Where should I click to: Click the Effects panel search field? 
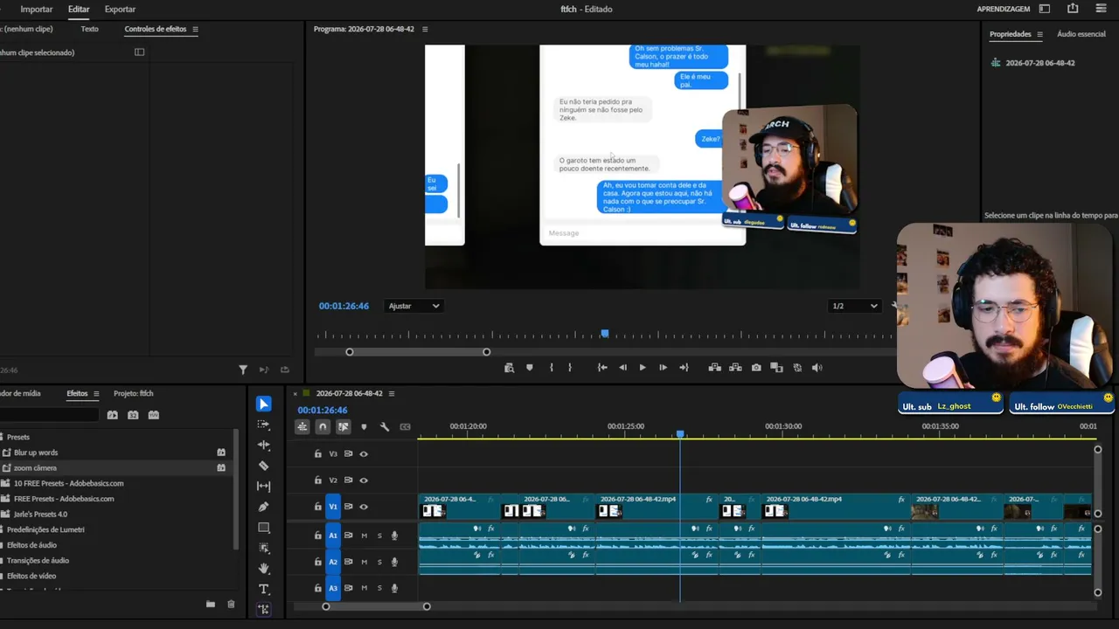(51, 415)
